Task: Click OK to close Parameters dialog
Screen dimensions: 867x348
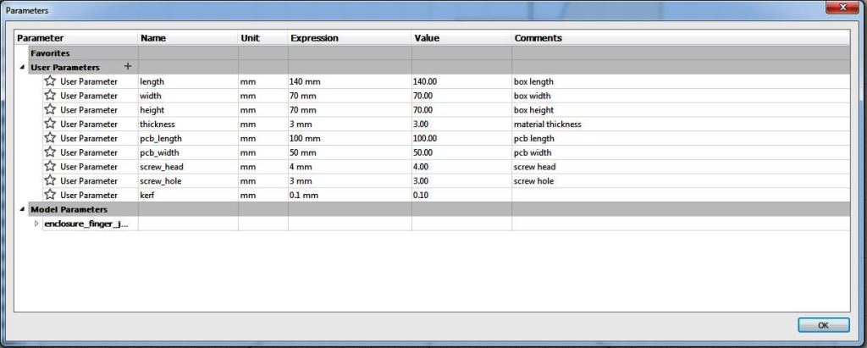Action: coord(823,325)
